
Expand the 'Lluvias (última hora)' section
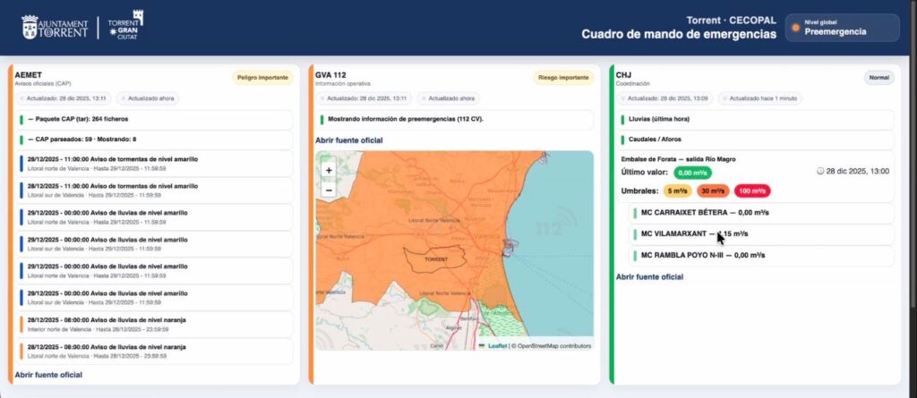754,118
